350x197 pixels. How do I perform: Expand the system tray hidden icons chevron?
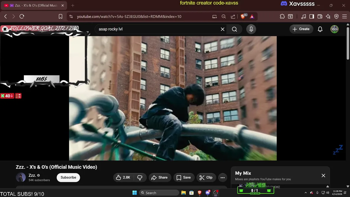[306, 193]
